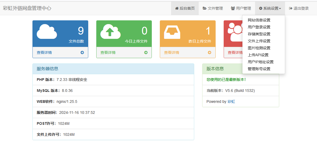This screenshot has width=317, height=154.
Task: Click the 服务器信息 panel heading
Action: click(113, 69)
